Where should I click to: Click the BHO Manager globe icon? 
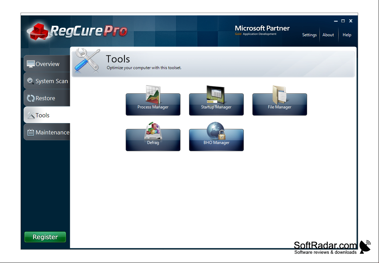(x=216, y=131)
